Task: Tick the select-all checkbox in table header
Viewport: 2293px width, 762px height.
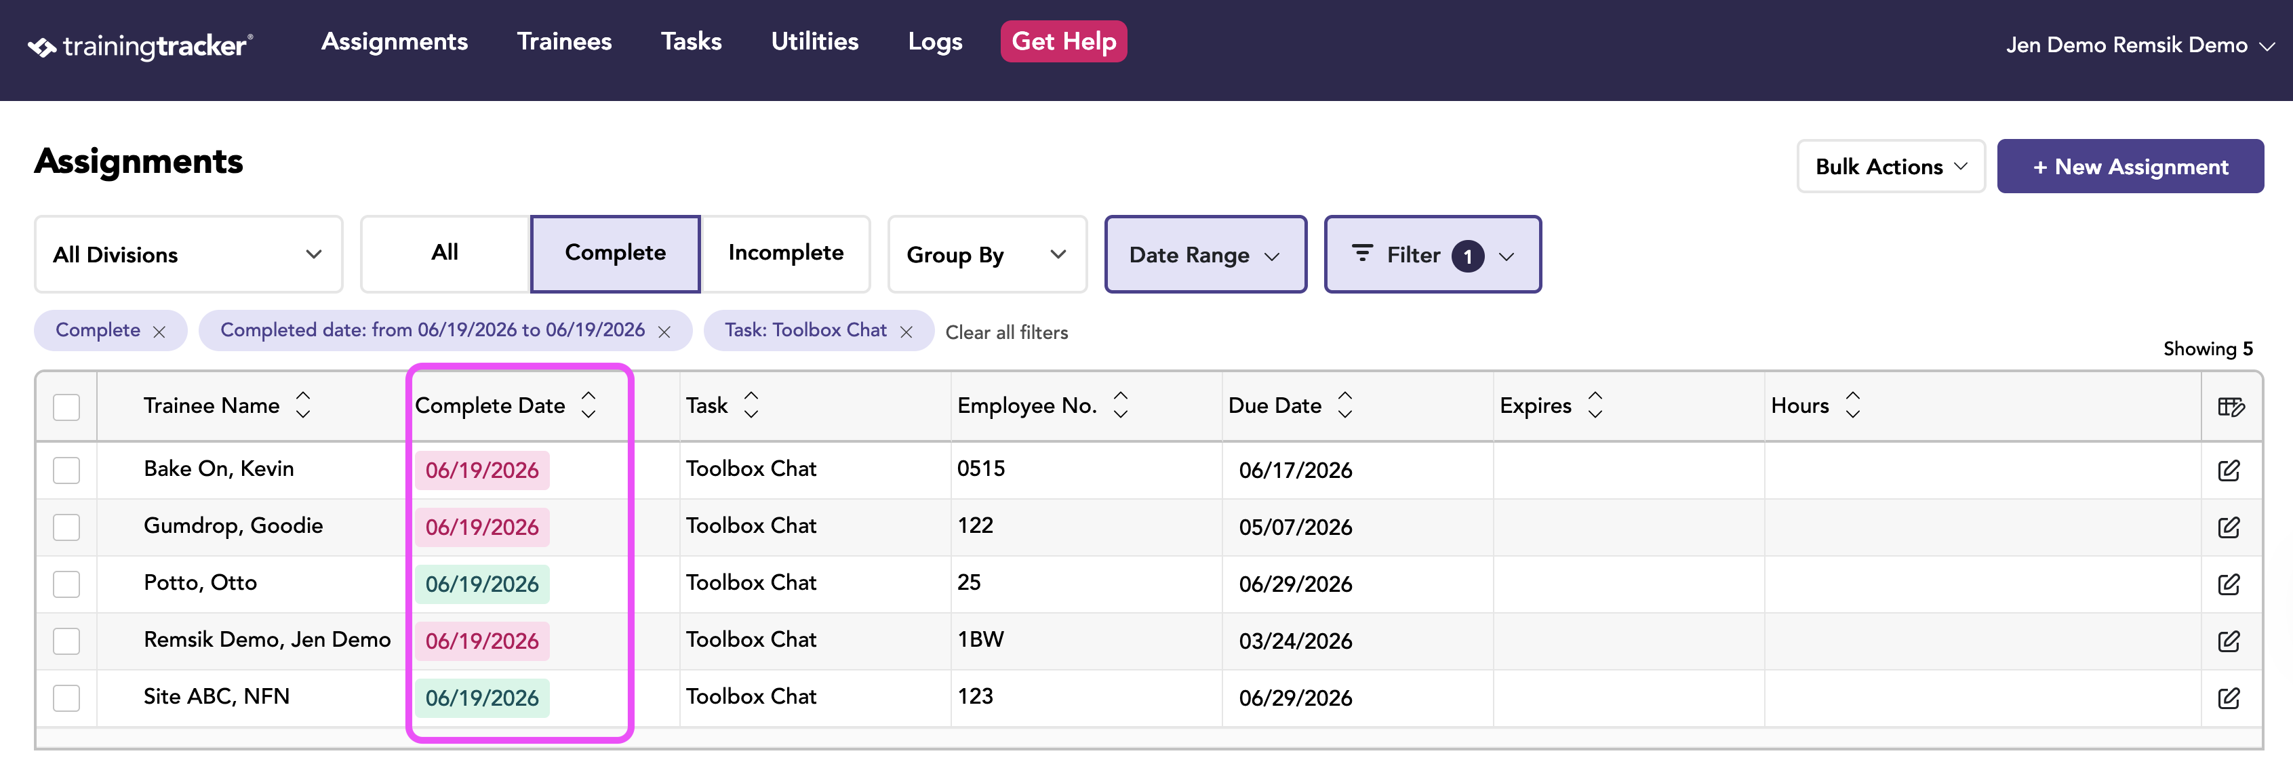Action: pyautogui.click(x=66, y=407)
